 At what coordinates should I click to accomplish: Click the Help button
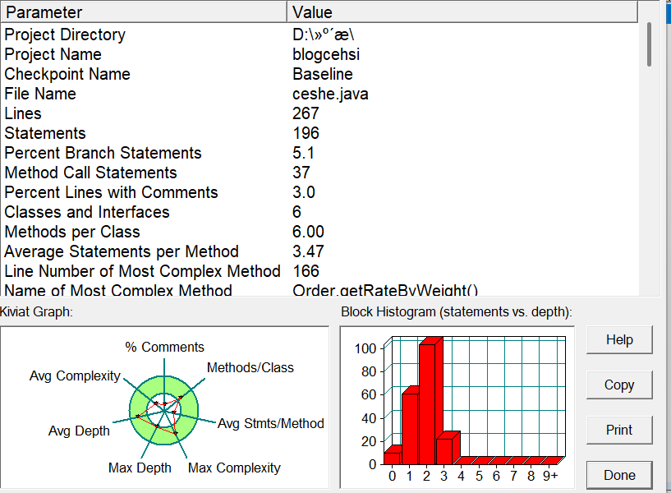[619, 340]
